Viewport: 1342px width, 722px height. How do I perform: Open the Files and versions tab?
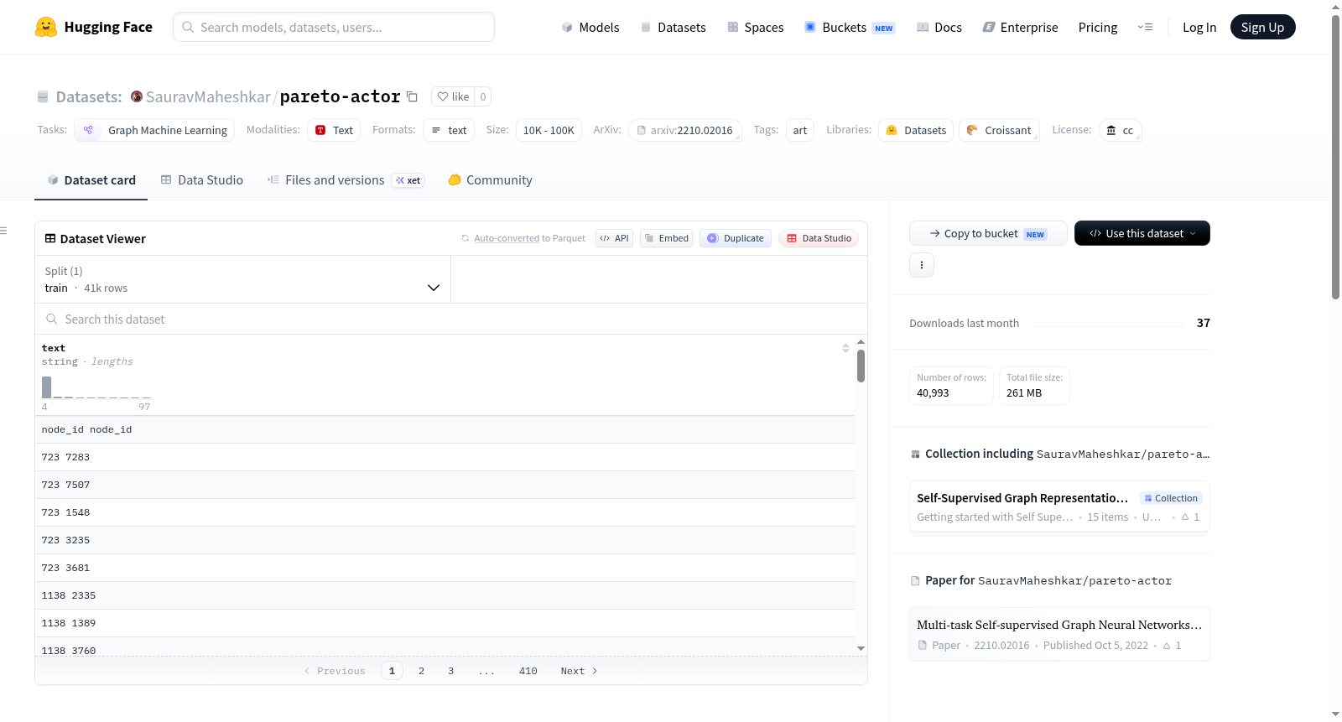(x=345, y=179)
